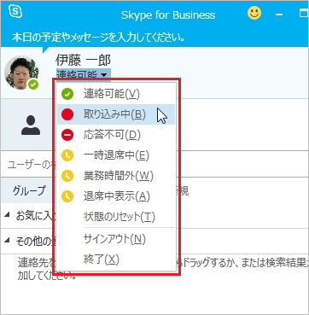Click the personal note field 本日の予定やメッセージ

click(98, 38)
